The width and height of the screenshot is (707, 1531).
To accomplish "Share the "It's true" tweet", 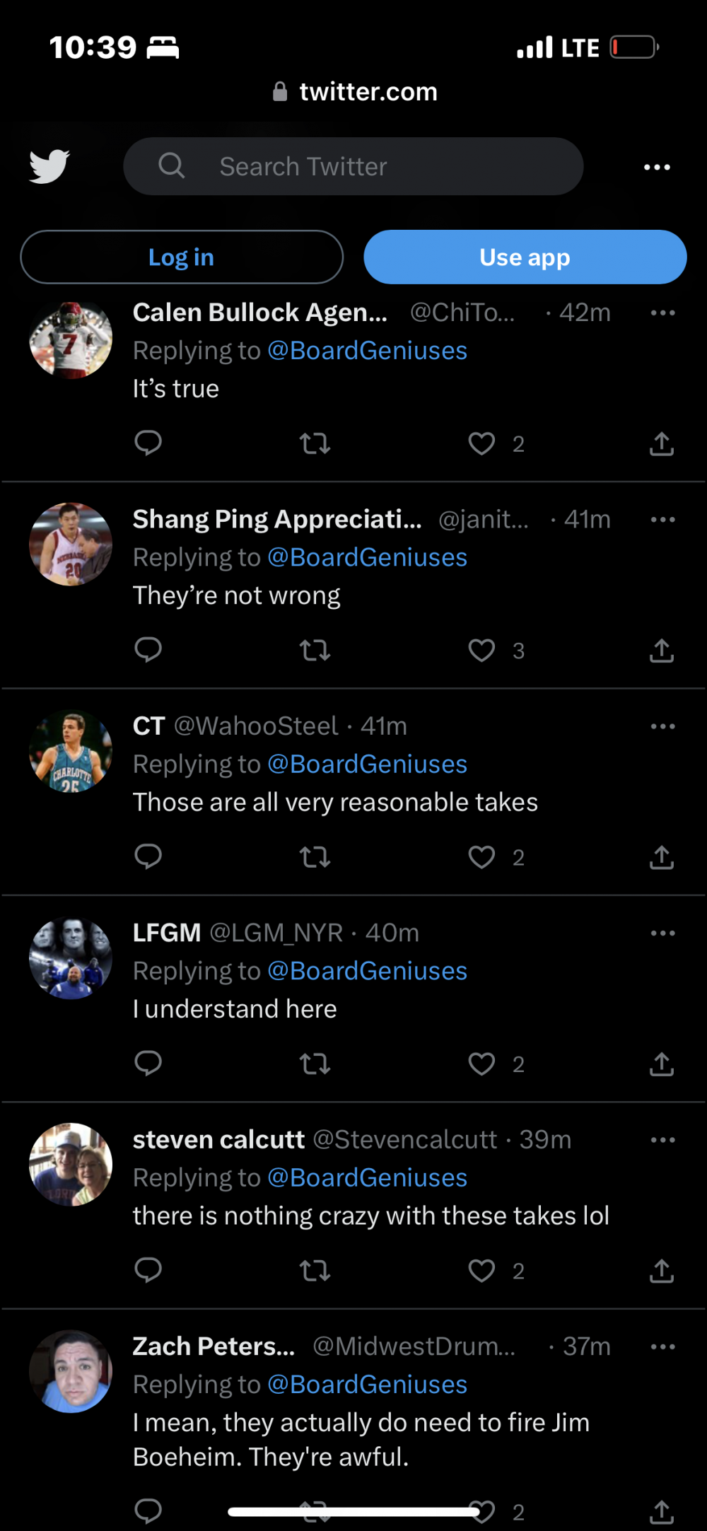I will click(x=661, y=443).
